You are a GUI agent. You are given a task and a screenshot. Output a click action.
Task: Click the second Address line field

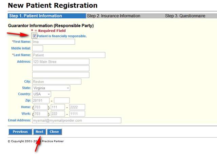coord(61,68)
